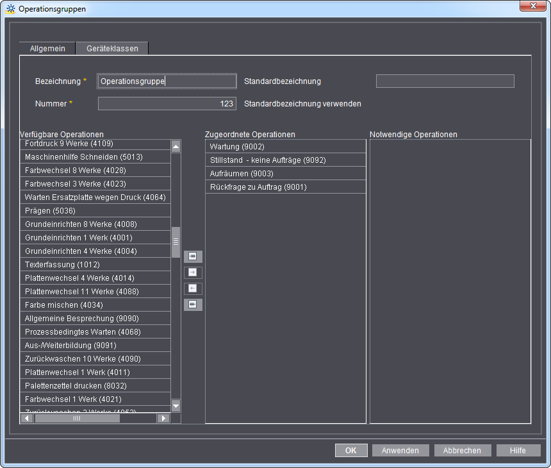Switch to the Allgemein tab
The image size is (551, 468).
click(47, 47)
